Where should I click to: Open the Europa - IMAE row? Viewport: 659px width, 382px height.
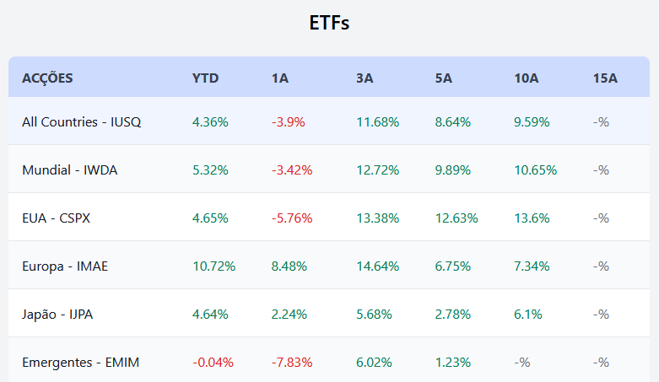point(65,266)
